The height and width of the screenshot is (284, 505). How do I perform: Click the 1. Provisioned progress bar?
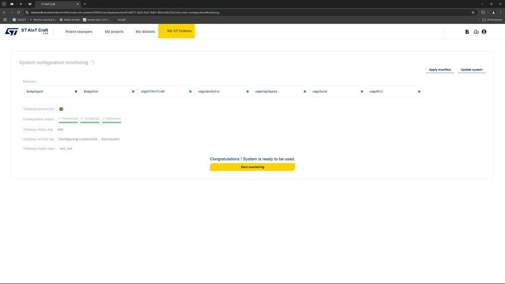point(68,122)
